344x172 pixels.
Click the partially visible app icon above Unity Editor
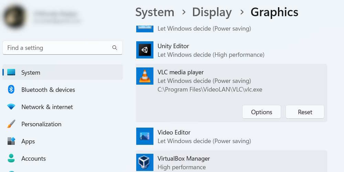pyautogui.click(x=144, y=28)
